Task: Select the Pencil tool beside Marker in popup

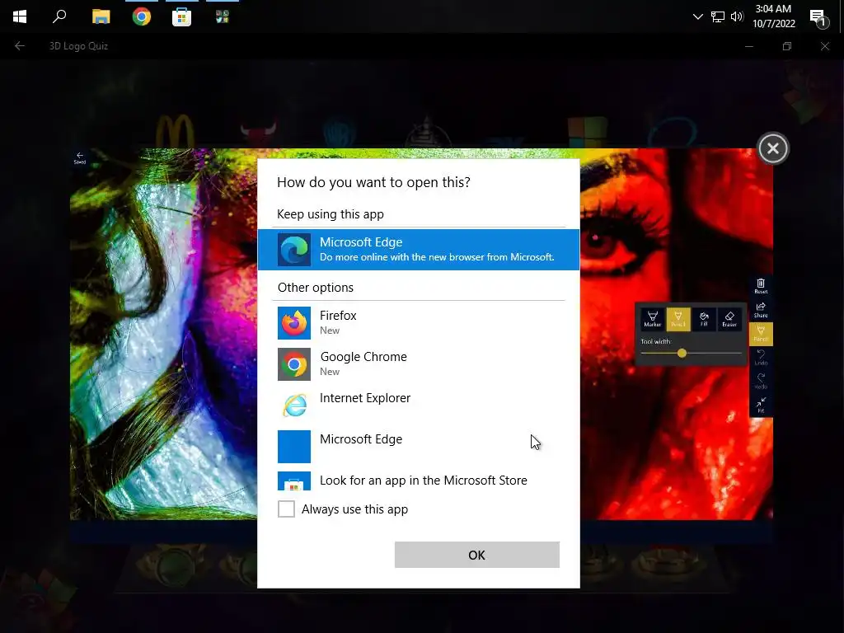Action: pos(678,319)
